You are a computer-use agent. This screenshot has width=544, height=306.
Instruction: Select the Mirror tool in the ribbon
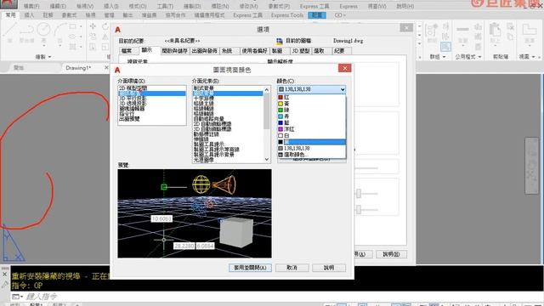tap(105, 37)
